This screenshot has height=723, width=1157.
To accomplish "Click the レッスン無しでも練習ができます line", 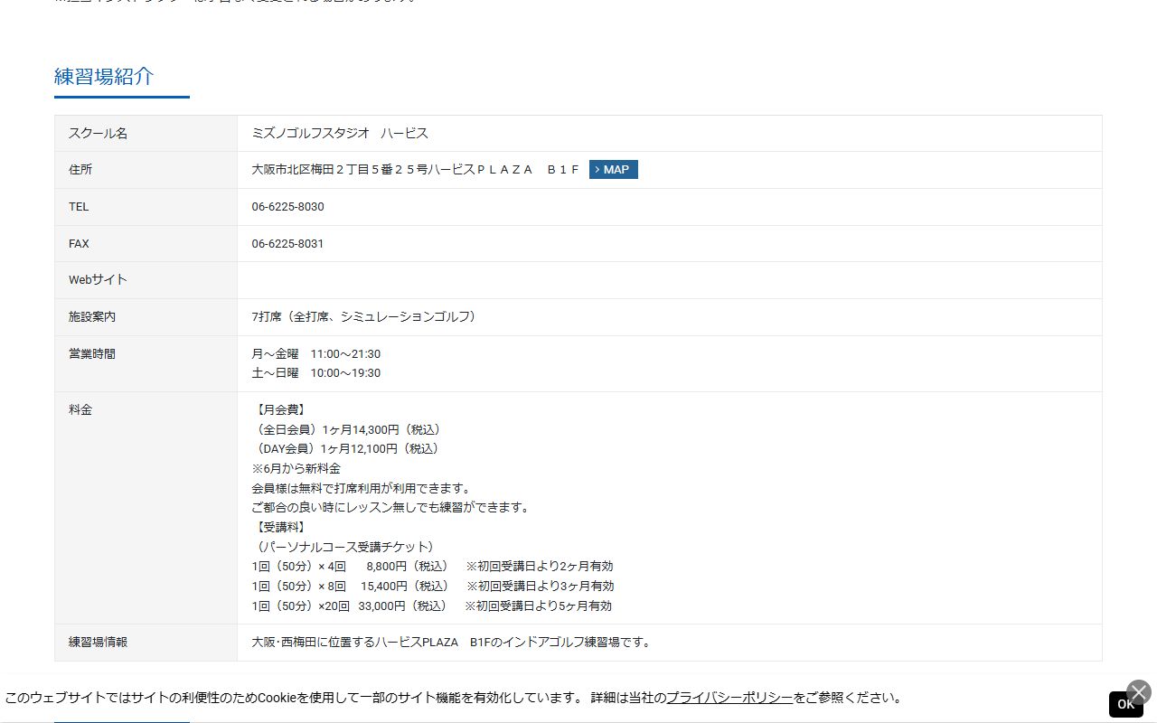I will point(390,508).
